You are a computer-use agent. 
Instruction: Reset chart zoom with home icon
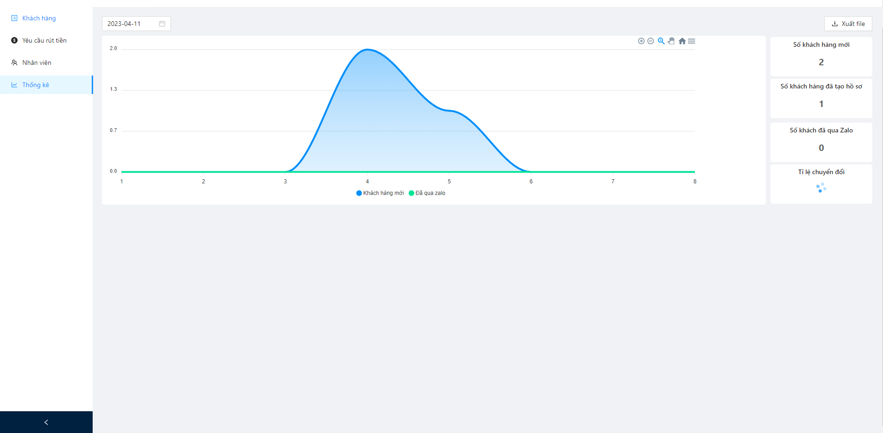click(682, 41)
